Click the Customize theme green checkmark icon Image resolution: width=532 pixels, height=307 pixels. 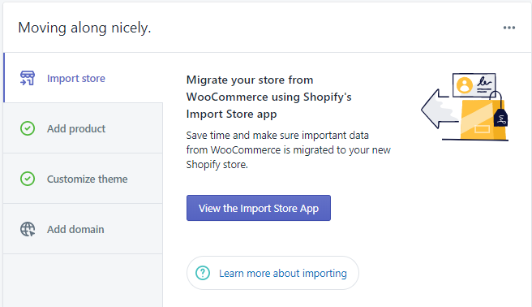(x=28, y=179)
